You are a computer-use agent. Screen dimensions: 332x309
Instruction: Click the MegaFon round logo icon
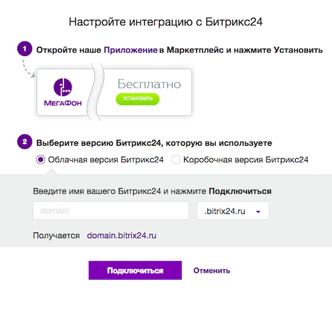point(63,87)
